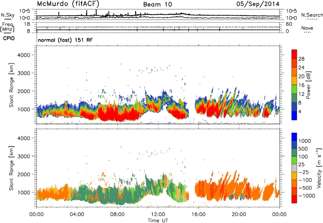Viewport: 323px width, 223px height.
Task: Click the '16:00' time axis label
Action: 198,215
